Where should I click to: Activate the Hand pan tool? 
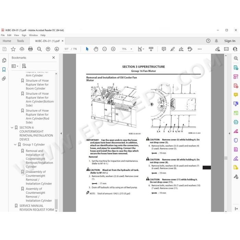[96, 49]
